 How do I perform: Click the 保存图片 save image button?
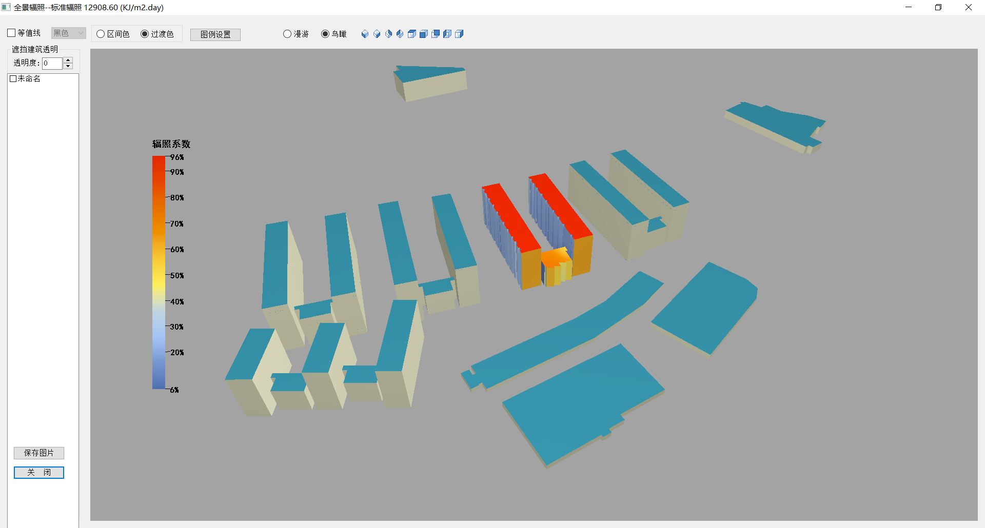39,453
